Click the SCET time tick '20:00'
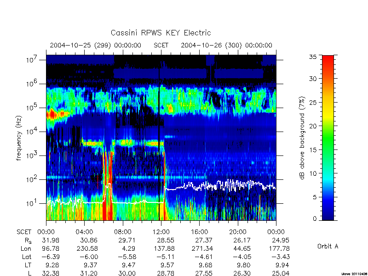The height and width of the screenshot is (276, 368). point(238,232)
